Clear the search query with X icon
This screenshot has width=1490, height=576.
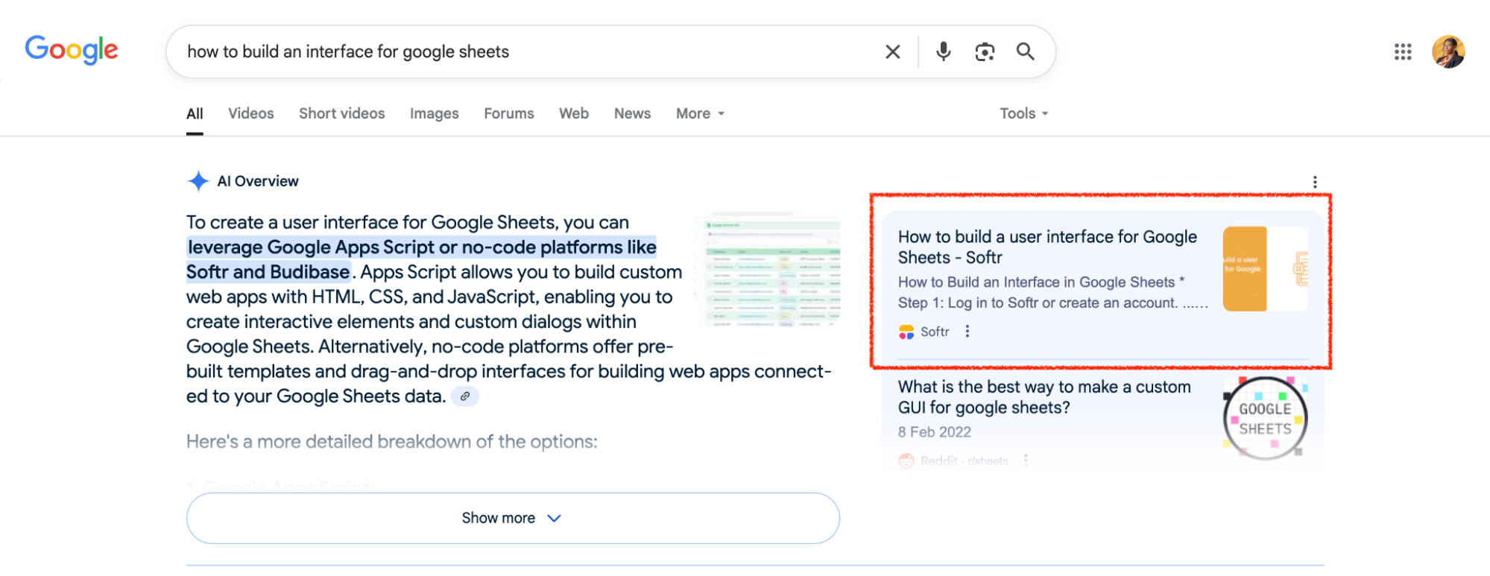[892, 51]
